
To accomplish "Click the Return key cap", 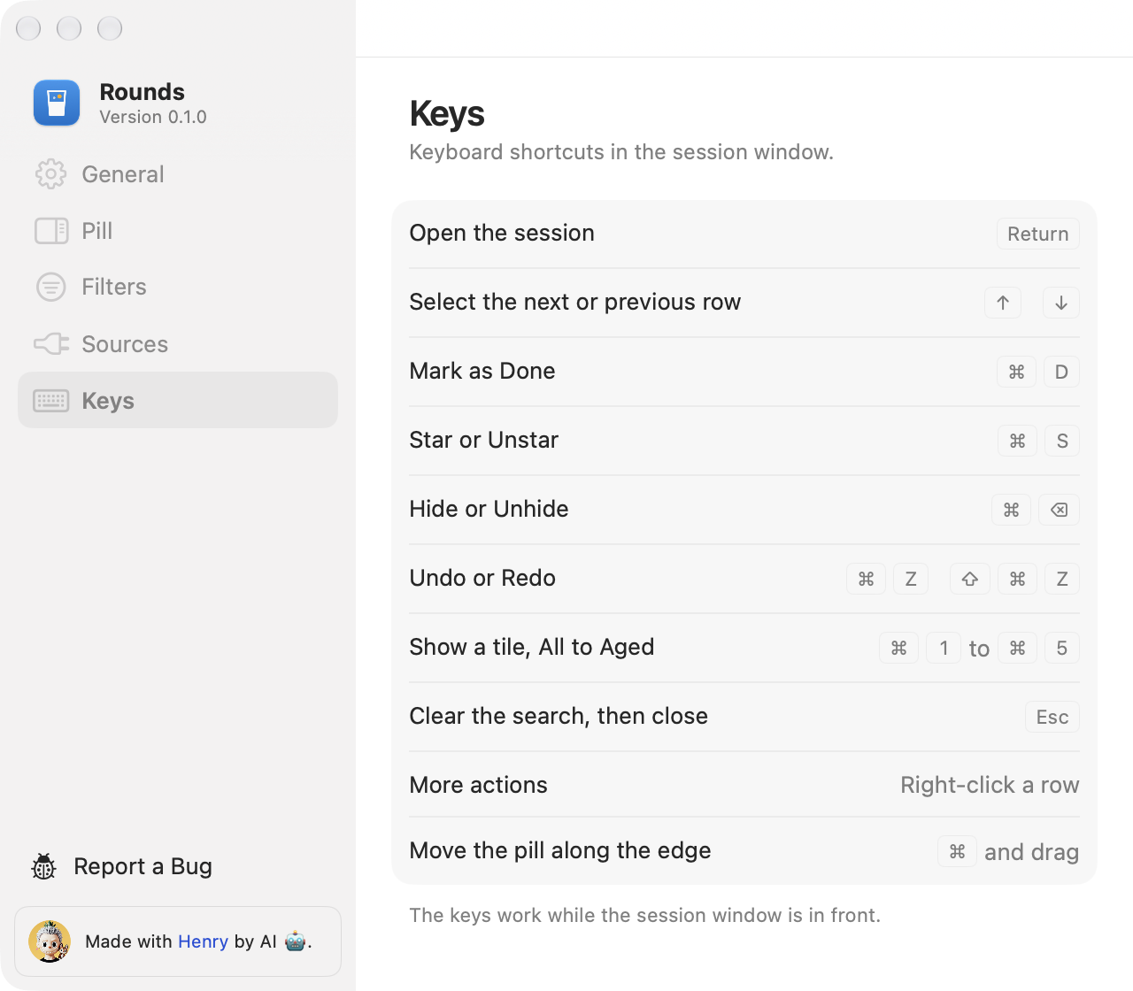I will [x=1038, y=234].
